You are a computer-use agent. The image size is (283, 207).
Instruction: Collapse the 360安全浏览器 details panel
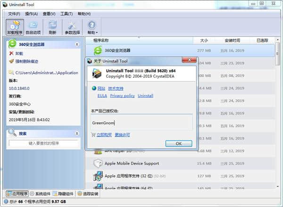(77, 45)
